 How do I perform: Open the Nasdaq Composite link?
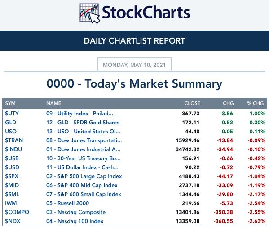point(76,212)
